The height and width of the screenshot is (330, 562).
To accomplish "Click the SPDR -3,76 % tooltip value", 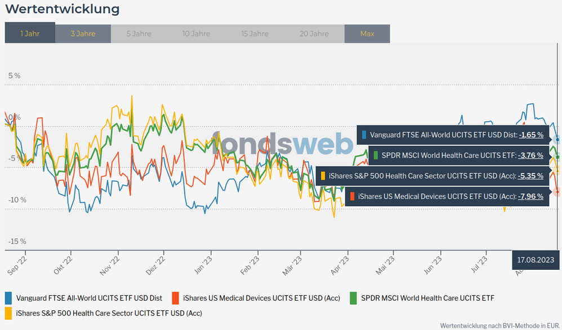I will 531,155.
